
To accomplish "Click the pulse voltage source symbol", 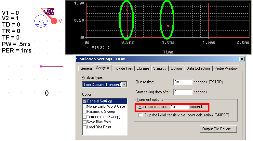I will tap(41, 21).
